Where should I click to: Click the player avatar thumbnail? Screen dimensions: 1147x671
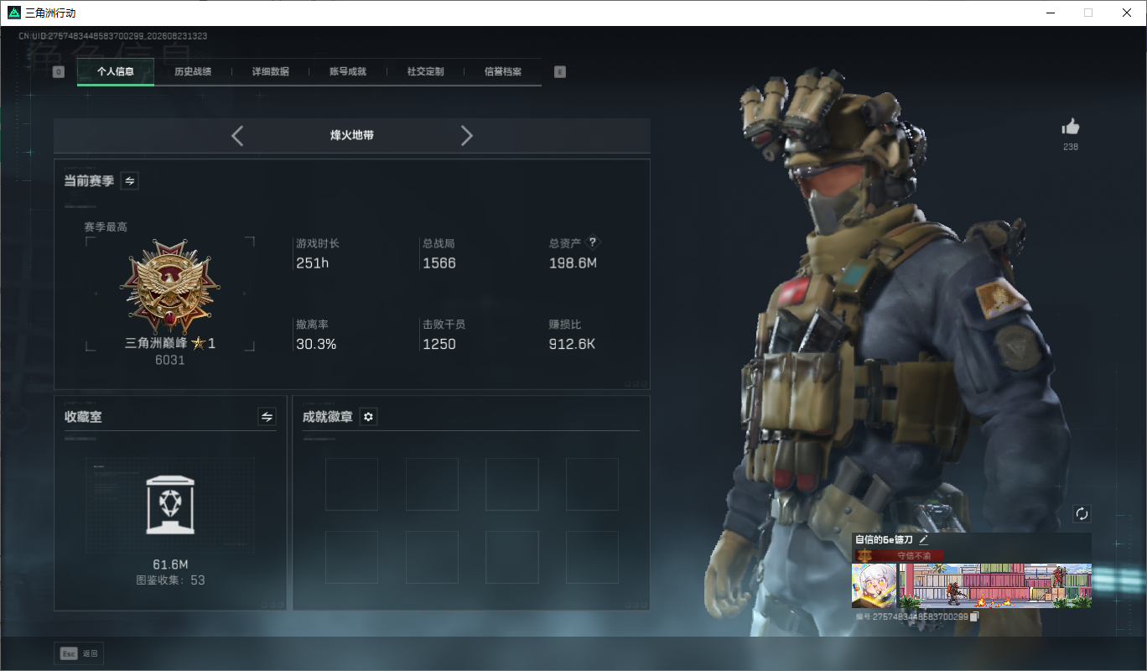pyautogui.click(x=874, y=585)
